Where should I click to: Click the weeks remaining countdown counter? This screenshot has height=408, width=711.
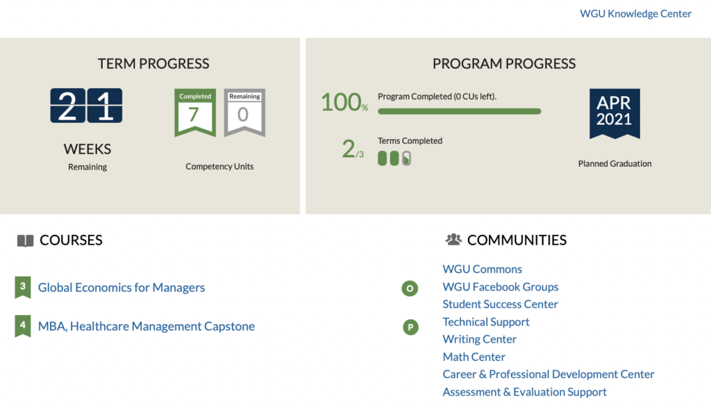point(86,106)
